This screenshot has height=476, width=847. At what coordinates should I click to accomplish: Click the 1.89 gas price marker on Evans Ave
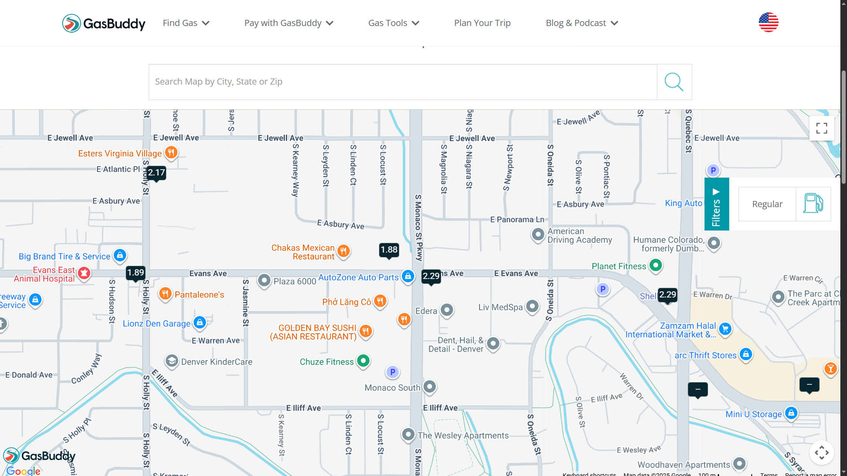pos(135,273)
